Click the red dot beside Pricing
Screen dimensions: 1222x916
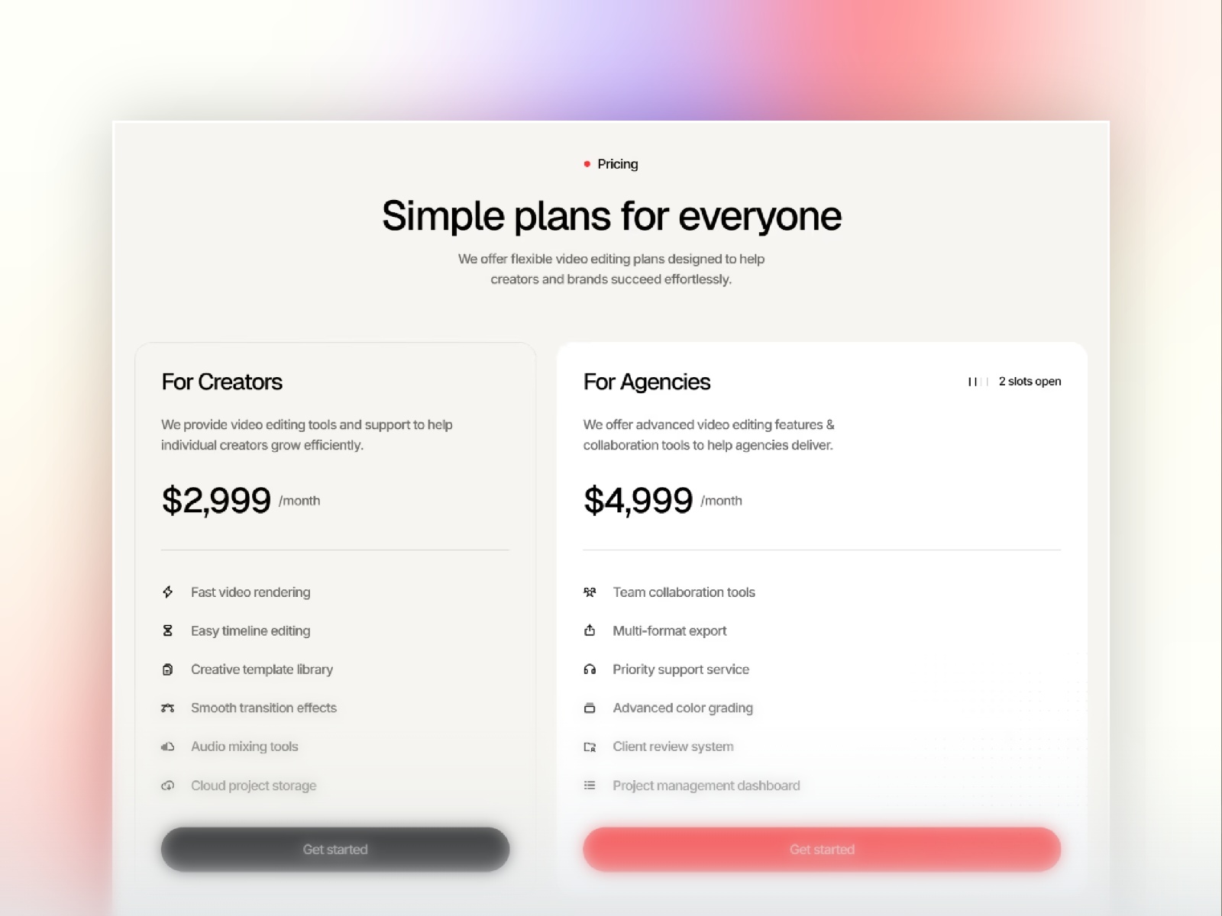[x=587, y=163]
